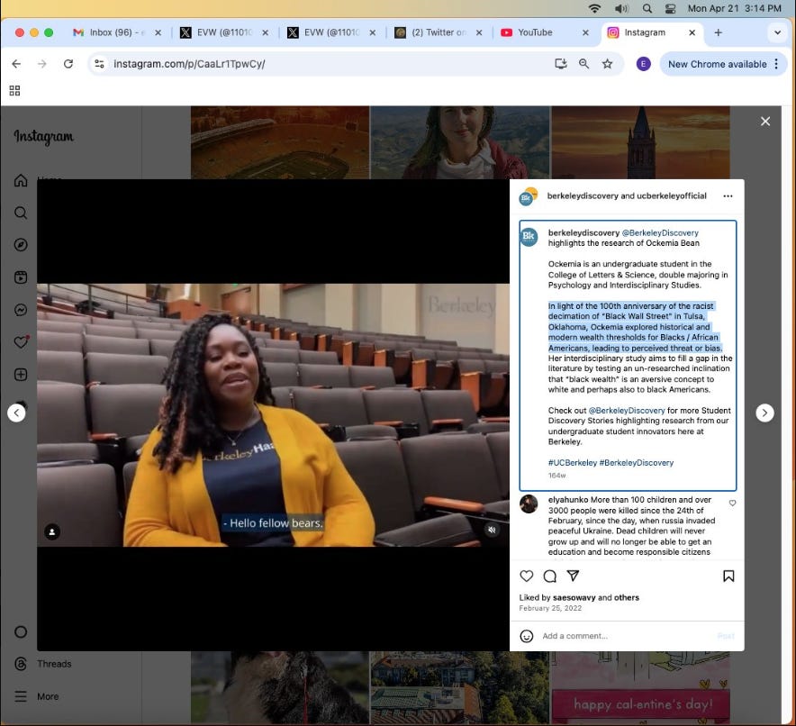This screenshot has width=796, height=726.
Task: Open Chrome three-dot menu
Action: [x=776, y=64]
